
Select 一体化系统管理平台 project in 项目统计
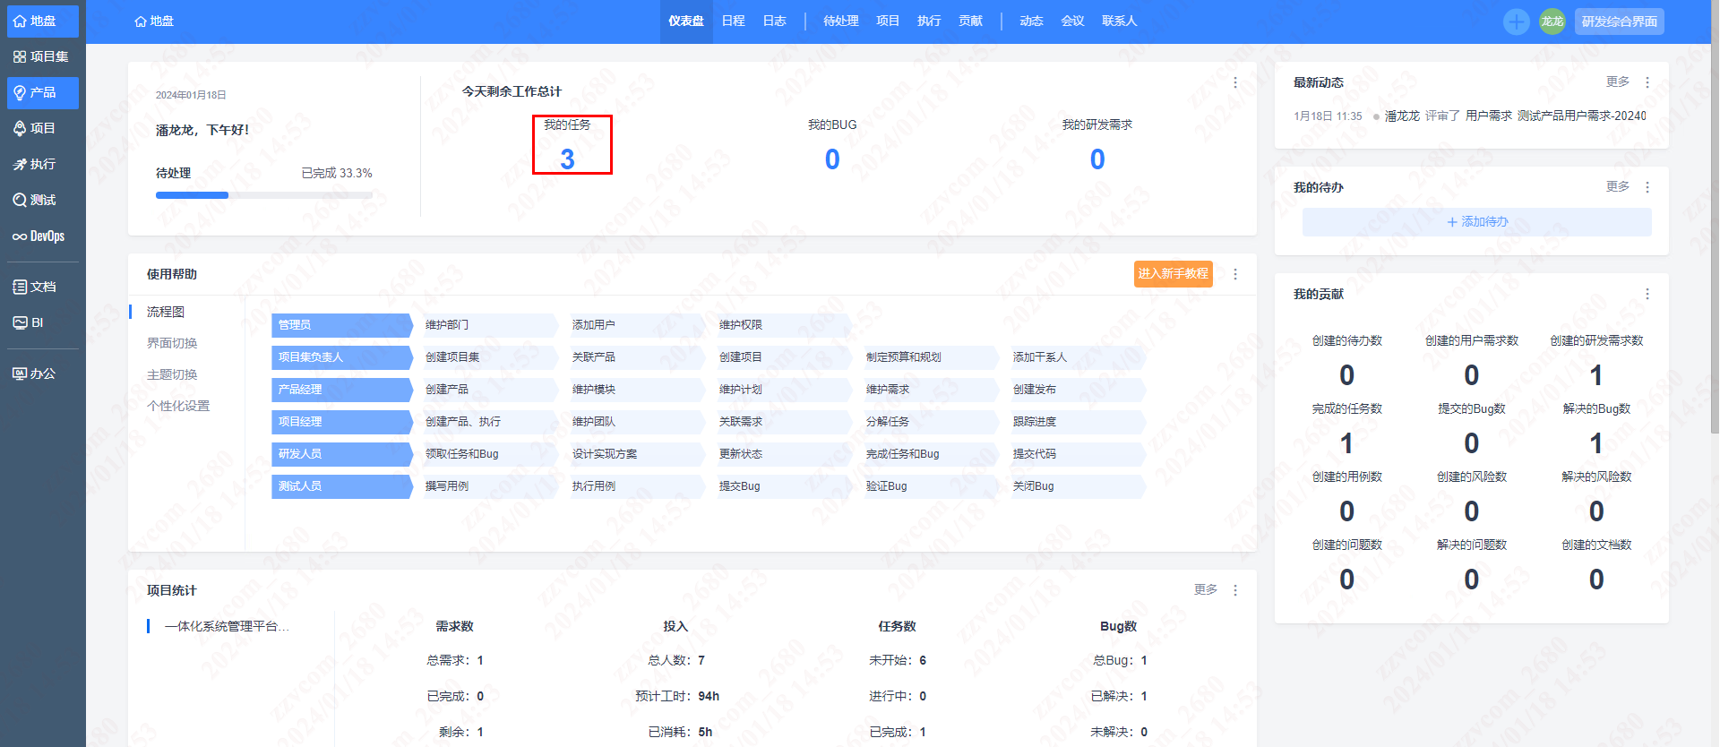227,626
